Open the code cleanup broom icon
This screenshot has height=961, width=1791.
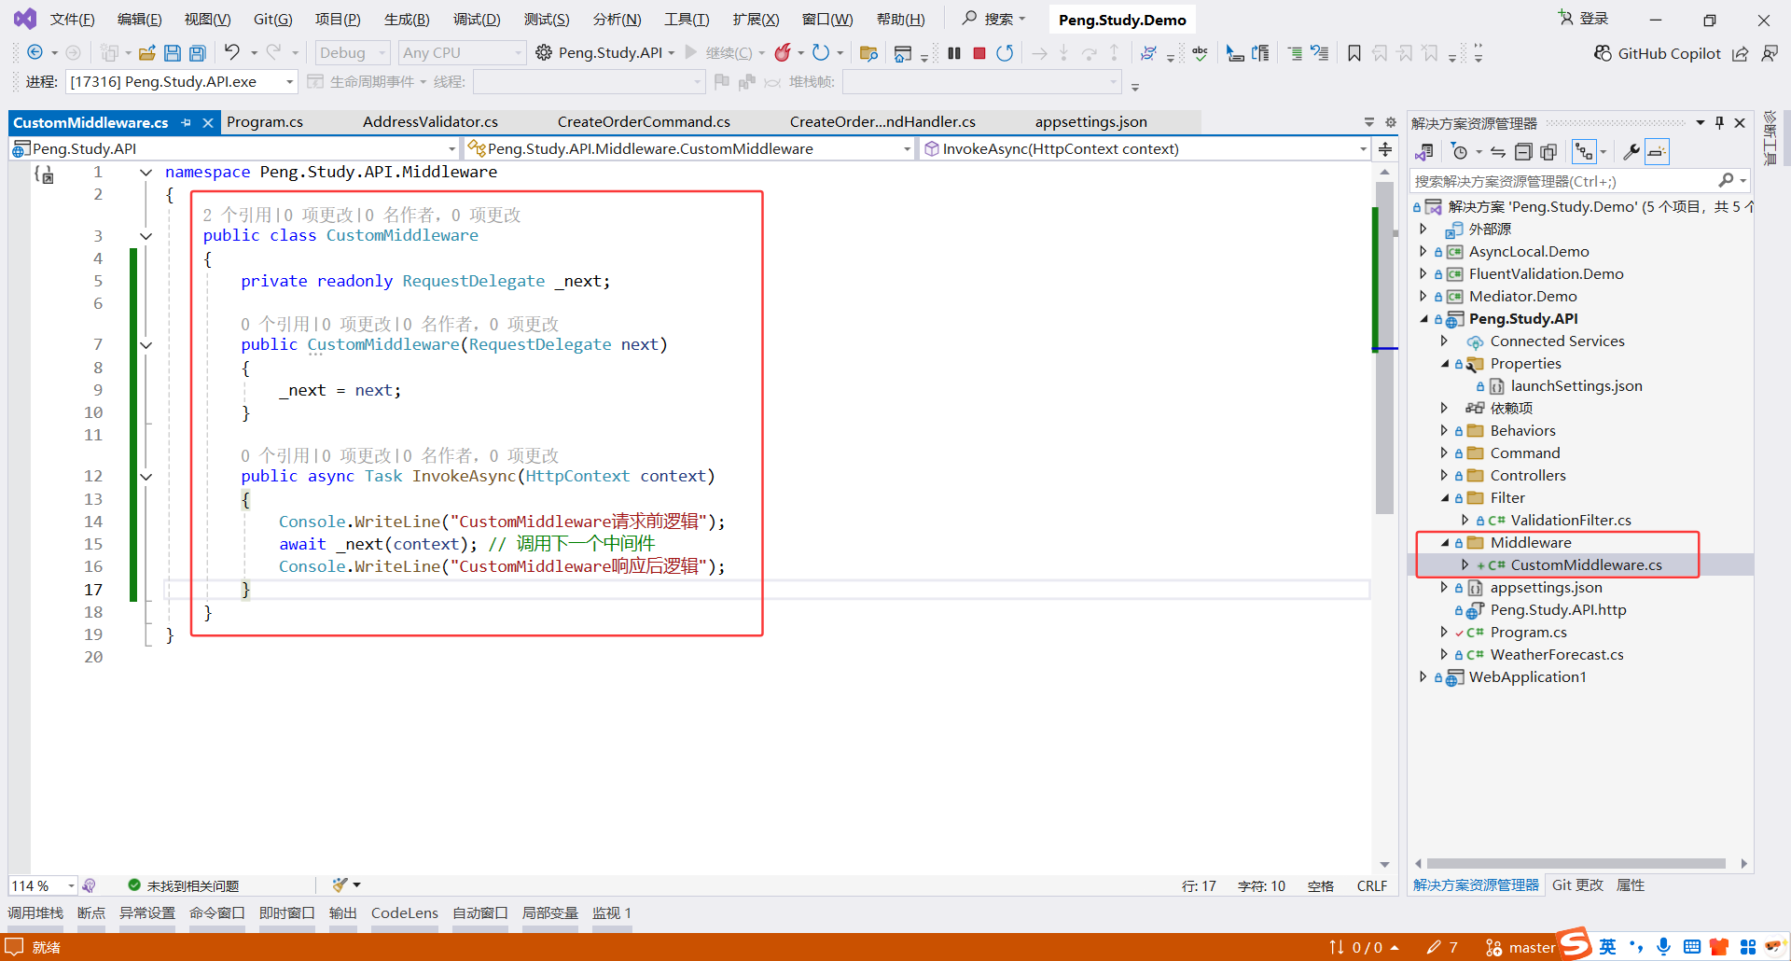[x=340, y=884]
